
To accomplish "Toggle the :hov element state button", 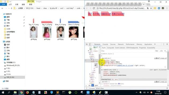I will pyautogui.click(x=157, y=51).
